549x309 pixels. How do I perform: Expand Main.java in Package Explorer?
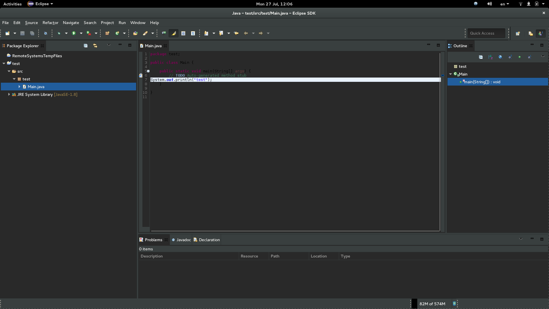click(x=19, y=87)
